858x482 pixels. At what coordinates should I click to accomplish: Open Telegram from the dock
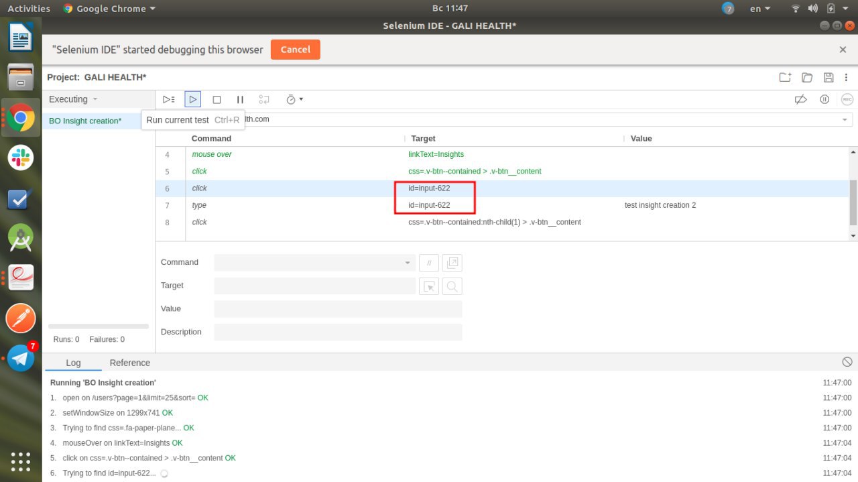coord(21,358)
